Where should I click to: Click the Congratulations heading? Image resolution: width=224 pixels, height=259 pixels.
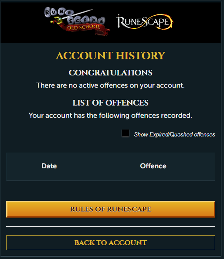[110, 73]
